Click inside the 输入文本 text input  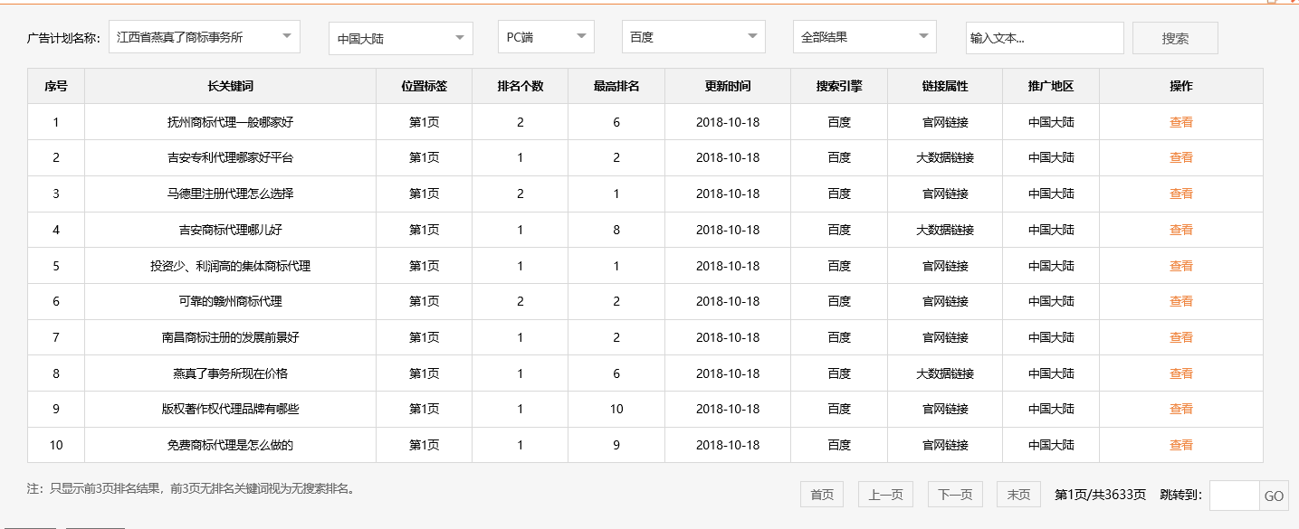[x=1044, y=37]
